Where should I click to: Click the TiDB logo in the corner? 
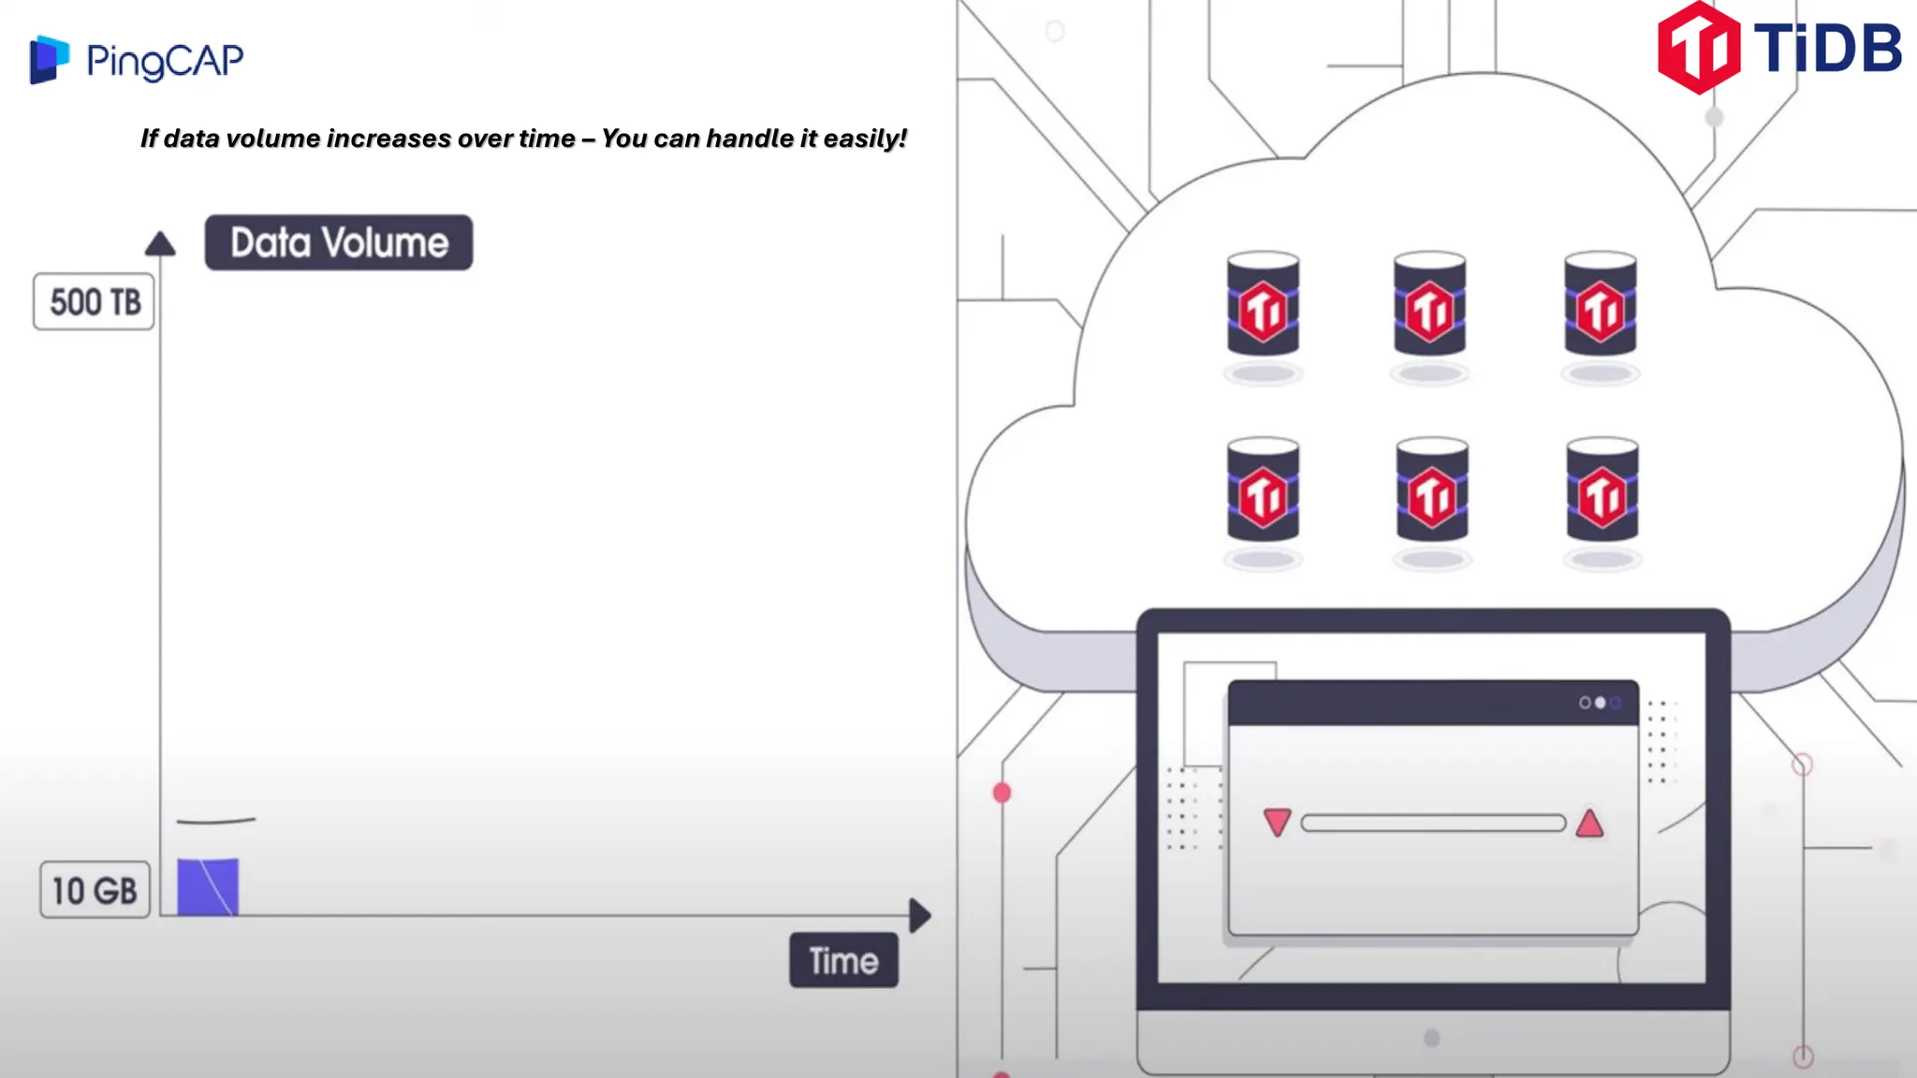coord(1779,48)
